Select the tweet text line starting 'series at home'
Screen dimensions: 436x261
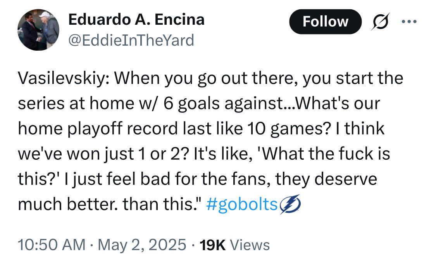click(x=199, y=104)
